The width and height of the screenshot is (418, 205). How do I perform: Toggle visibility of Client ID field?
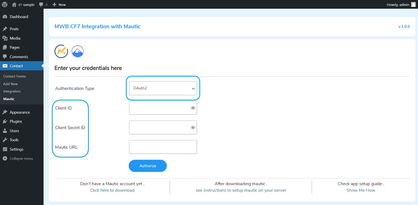click(193, 108)
